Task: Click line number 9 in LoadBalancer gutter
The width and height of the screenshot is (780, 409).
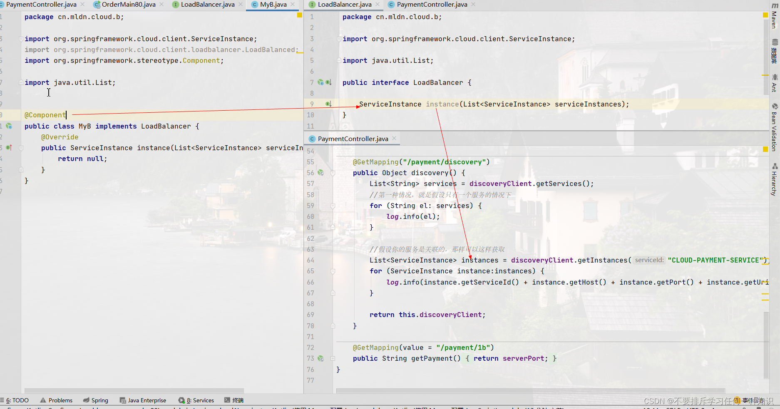Action: (312, 104)
